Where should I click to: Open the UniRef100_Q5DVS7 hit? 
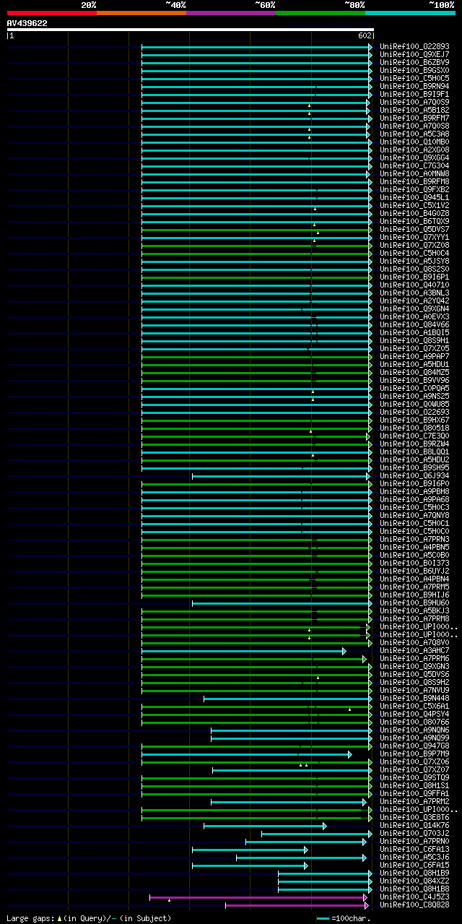pyautogui.click(x=414, y=229)
